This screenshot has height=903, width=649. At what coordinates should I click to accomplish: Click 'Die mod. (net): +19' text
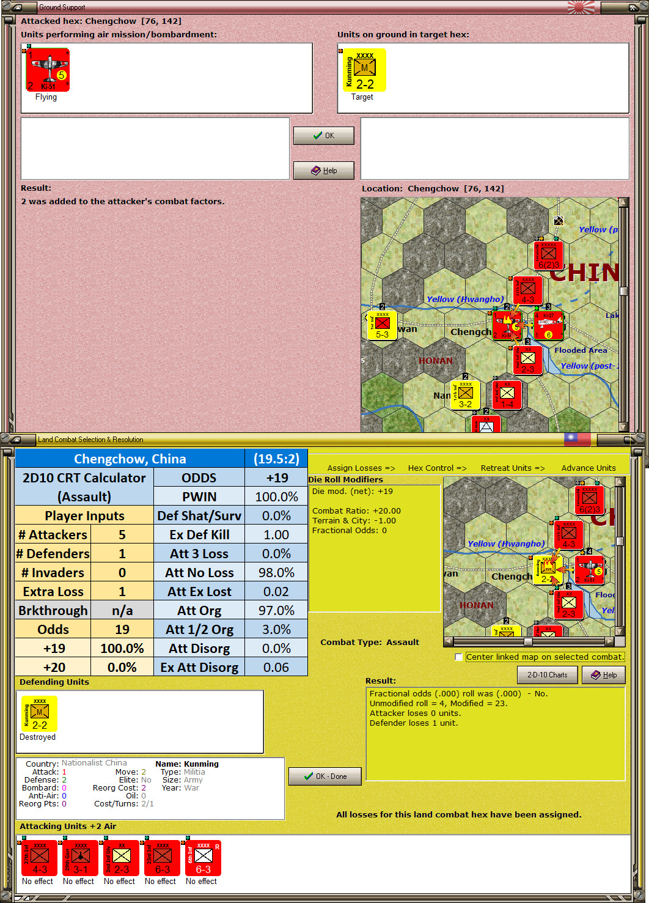click(x=353, y=492)
